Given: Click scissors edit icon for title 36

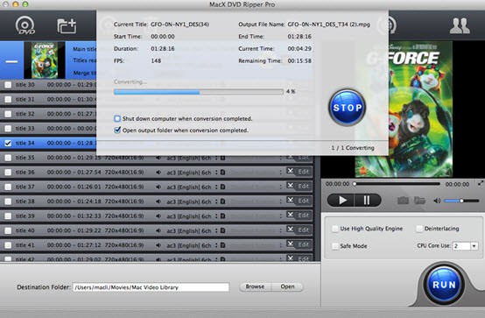Looking at the screenshot, I should (290, 171).
